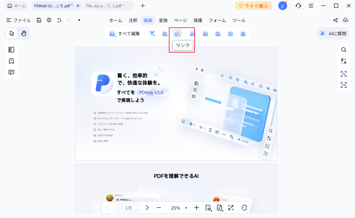Expand the markup style dropdown arrow
355x218 pixels.
[79, 20]
